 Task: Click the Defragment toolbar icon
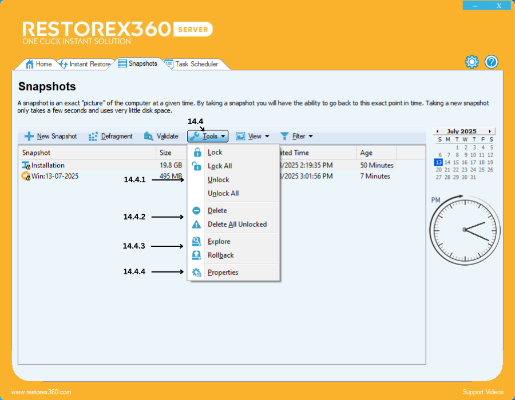[93, 136]
